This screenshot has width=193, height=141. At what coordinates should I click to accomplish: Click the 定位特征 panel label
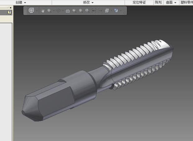pyautogui.click(x=139, y=2)
